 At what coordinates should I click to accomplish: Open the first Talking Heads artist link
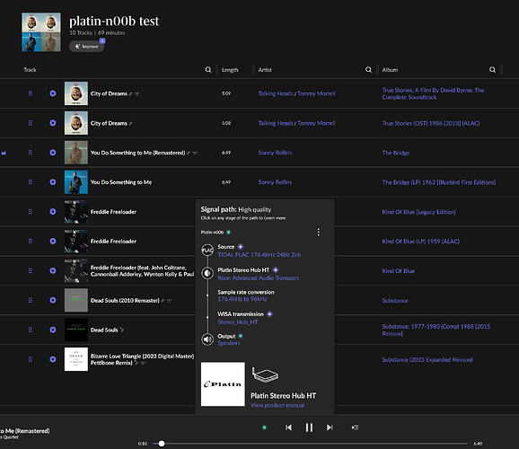[276, 93]
